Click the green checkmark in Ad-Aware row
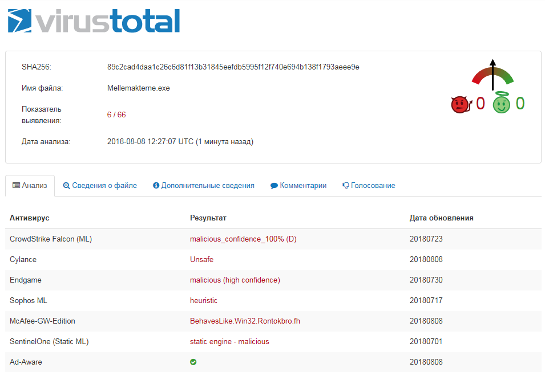This screenshot has height=372, width=545. click(193, 362)
